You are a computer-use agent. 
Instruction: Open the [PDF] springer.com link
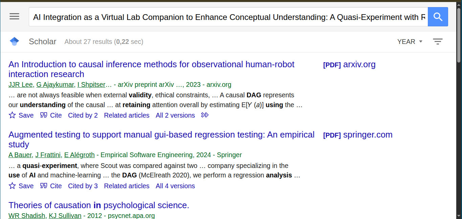[358, 135]
